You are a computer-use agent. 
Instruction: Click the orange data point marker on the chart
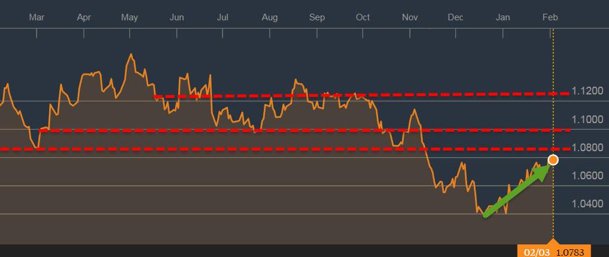[553, 160]
